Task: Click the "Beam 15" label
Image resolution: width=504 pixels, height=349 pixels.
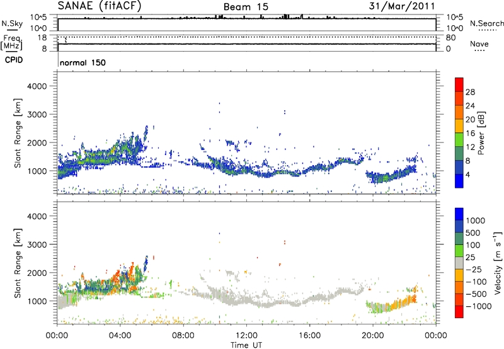Action: pyautogui.click(x=246, y=7)
